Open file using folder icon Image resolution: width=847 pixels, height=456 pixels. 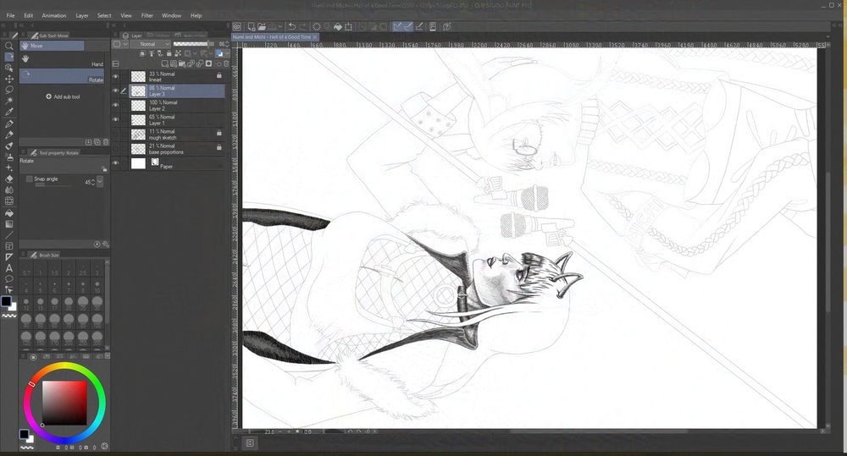(262, 26)
